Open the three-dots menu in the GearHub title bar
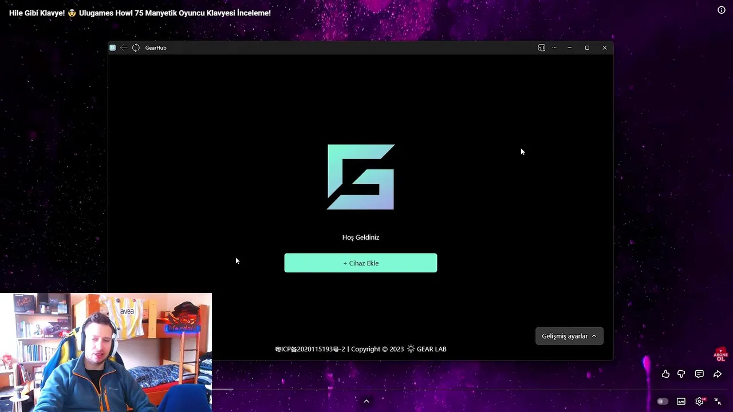 pos(554,47)
